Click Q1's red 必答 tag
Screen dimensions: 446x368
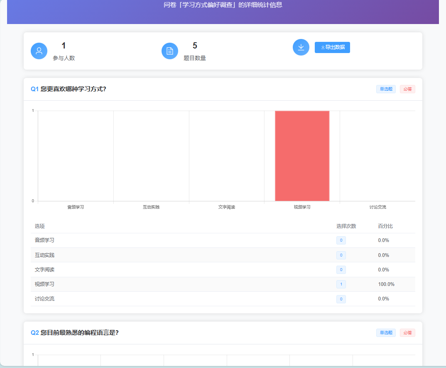pyautogui.click(x=407, y=89)
